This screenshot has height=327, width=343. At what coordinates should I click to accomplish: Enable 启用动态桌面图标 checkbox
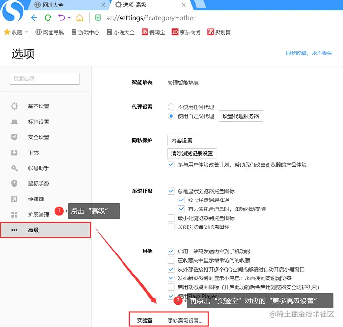pos(171,287)
